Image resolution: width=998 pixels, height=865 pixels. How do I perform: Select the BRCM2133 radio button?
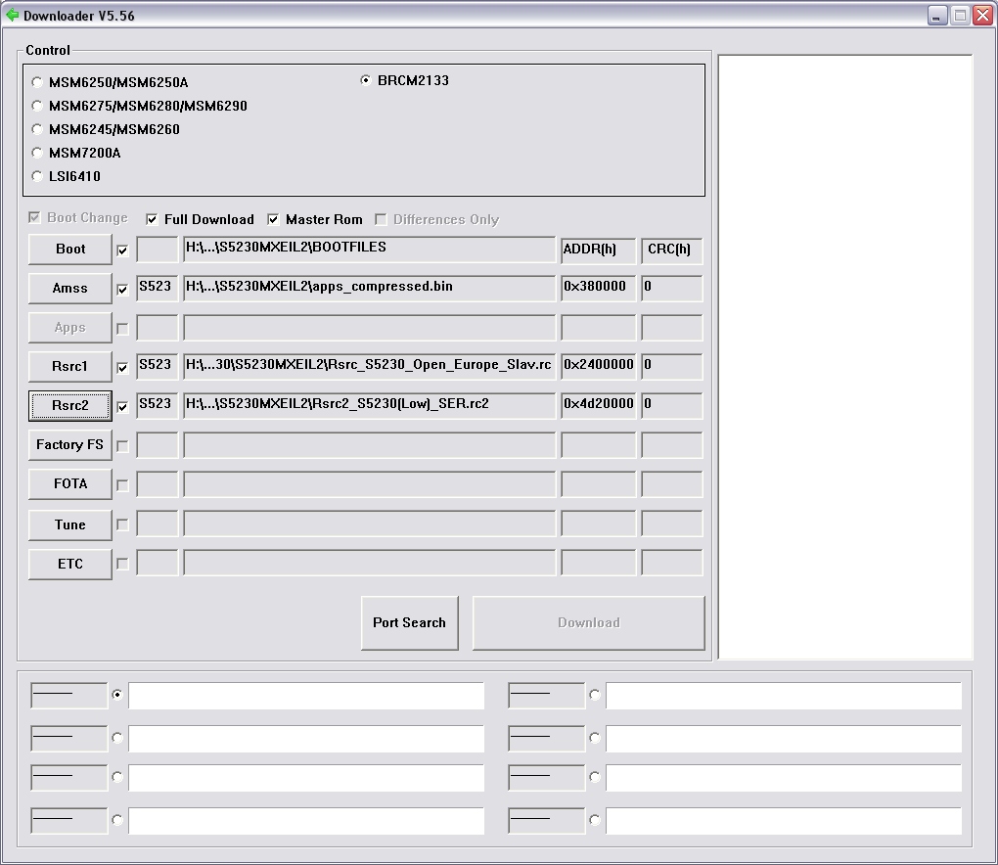(366, 81)
